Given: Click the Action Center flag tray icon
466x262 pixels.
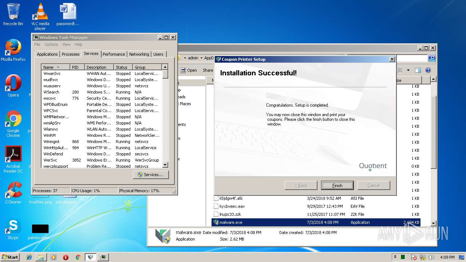Looking at the screenshot, I should click(414, 257).
